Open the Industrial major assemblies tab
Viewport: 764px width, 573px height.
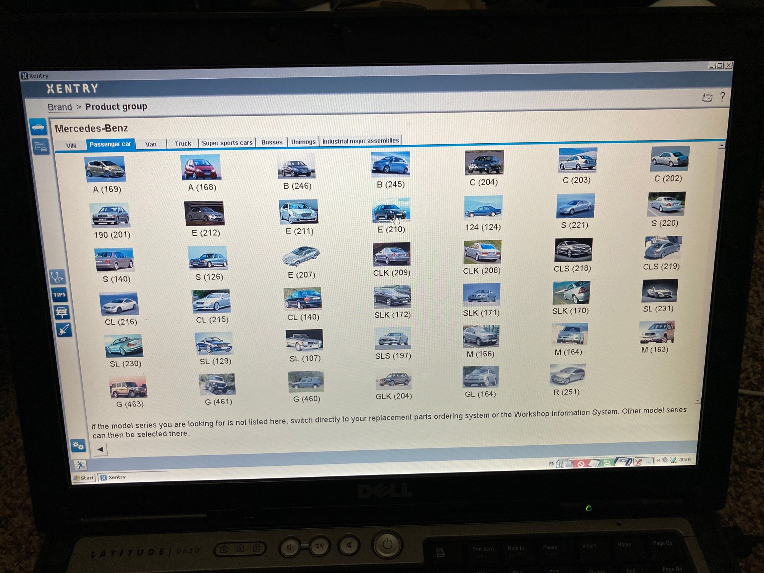coord(361,141)
